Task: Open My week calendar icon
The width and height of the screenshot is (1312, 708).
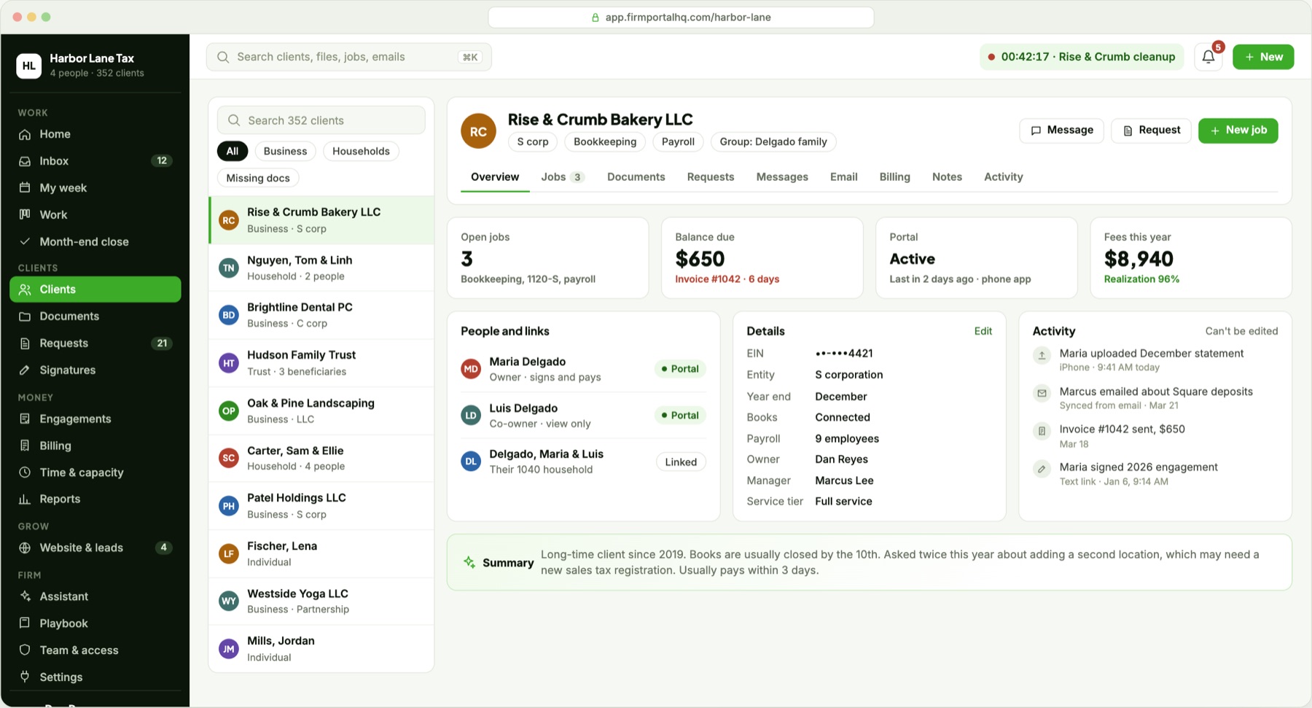Action: pos(25,187)
